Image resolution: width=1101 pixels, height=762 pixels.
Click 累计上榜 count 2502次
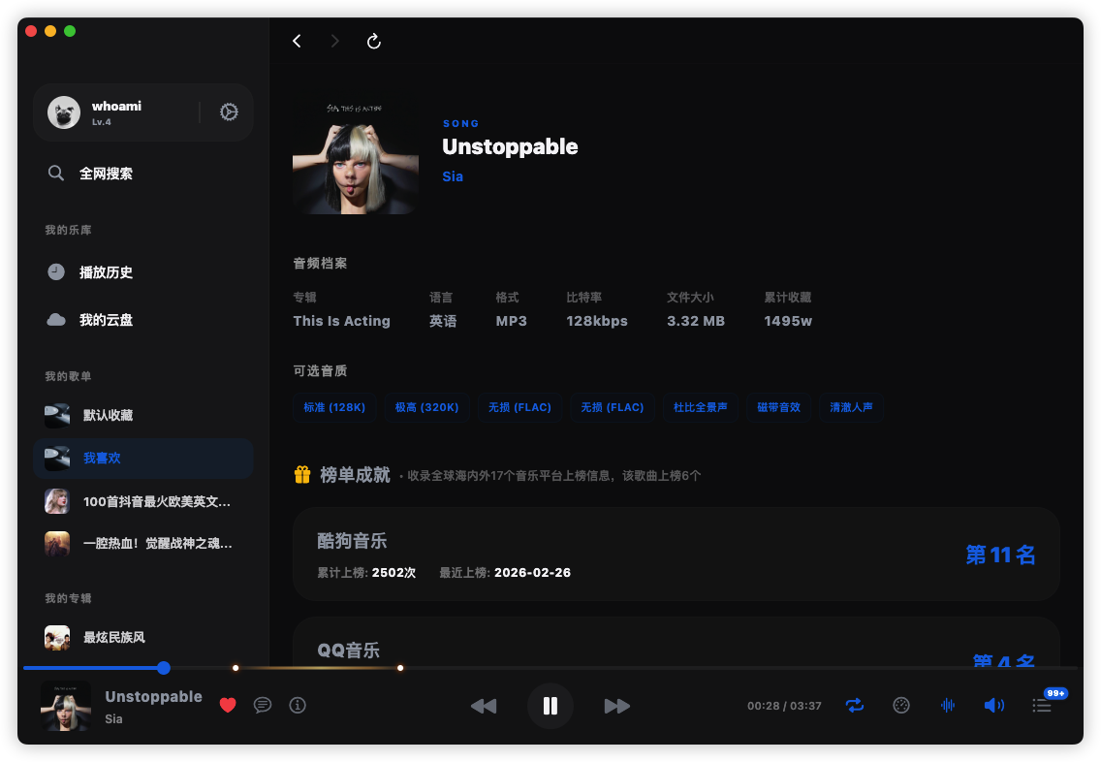tap(393, 572)
